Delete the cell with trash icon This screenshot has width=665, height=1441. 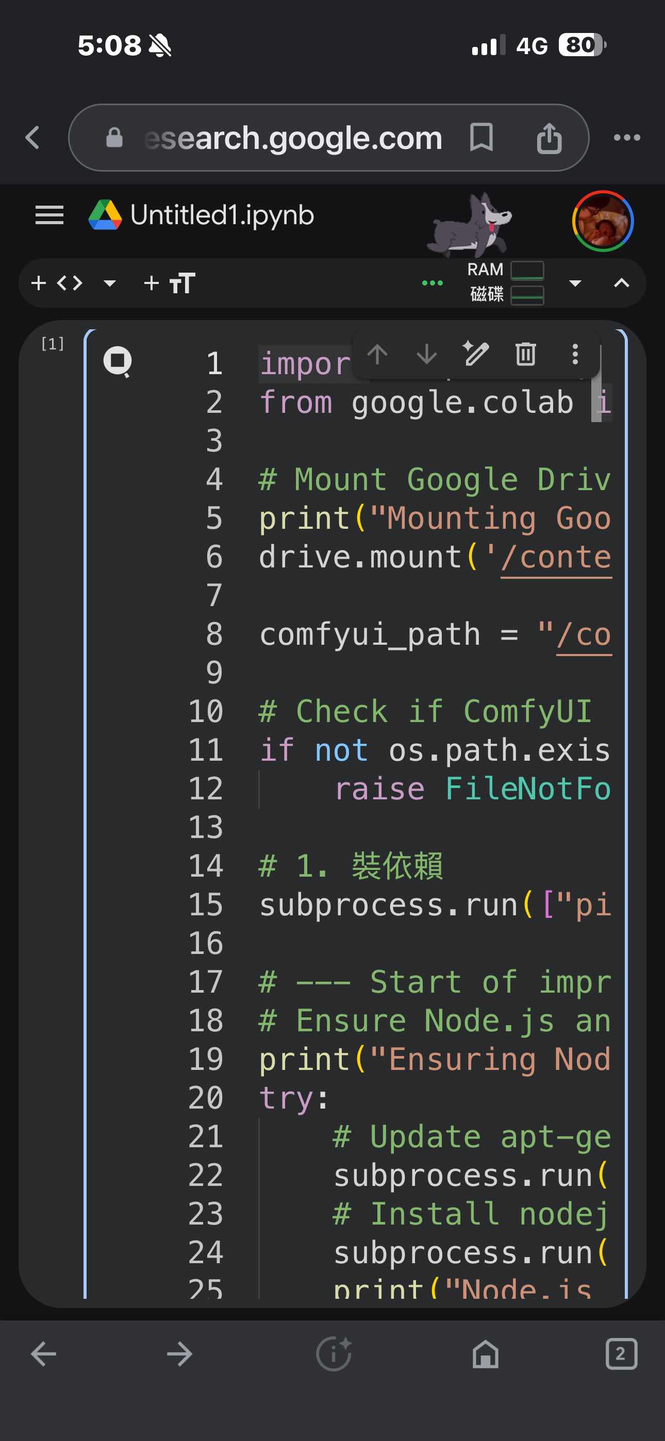pyautogui.click(x=526, y=354)
